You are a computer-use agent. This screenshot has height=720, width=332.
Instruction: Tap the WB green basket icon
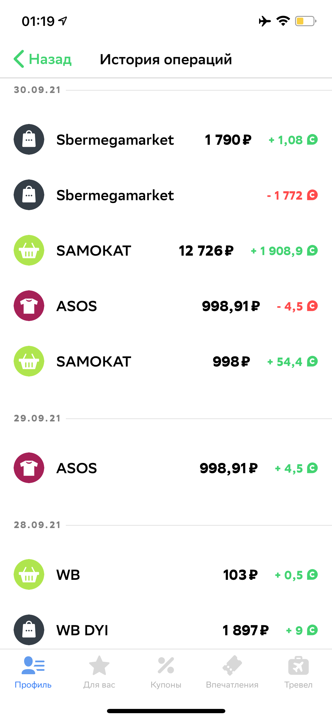coord(29,574)
